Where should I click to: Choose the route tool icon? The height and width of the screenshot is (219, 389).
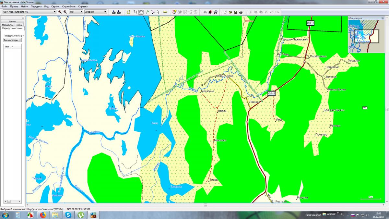[153, 12]
